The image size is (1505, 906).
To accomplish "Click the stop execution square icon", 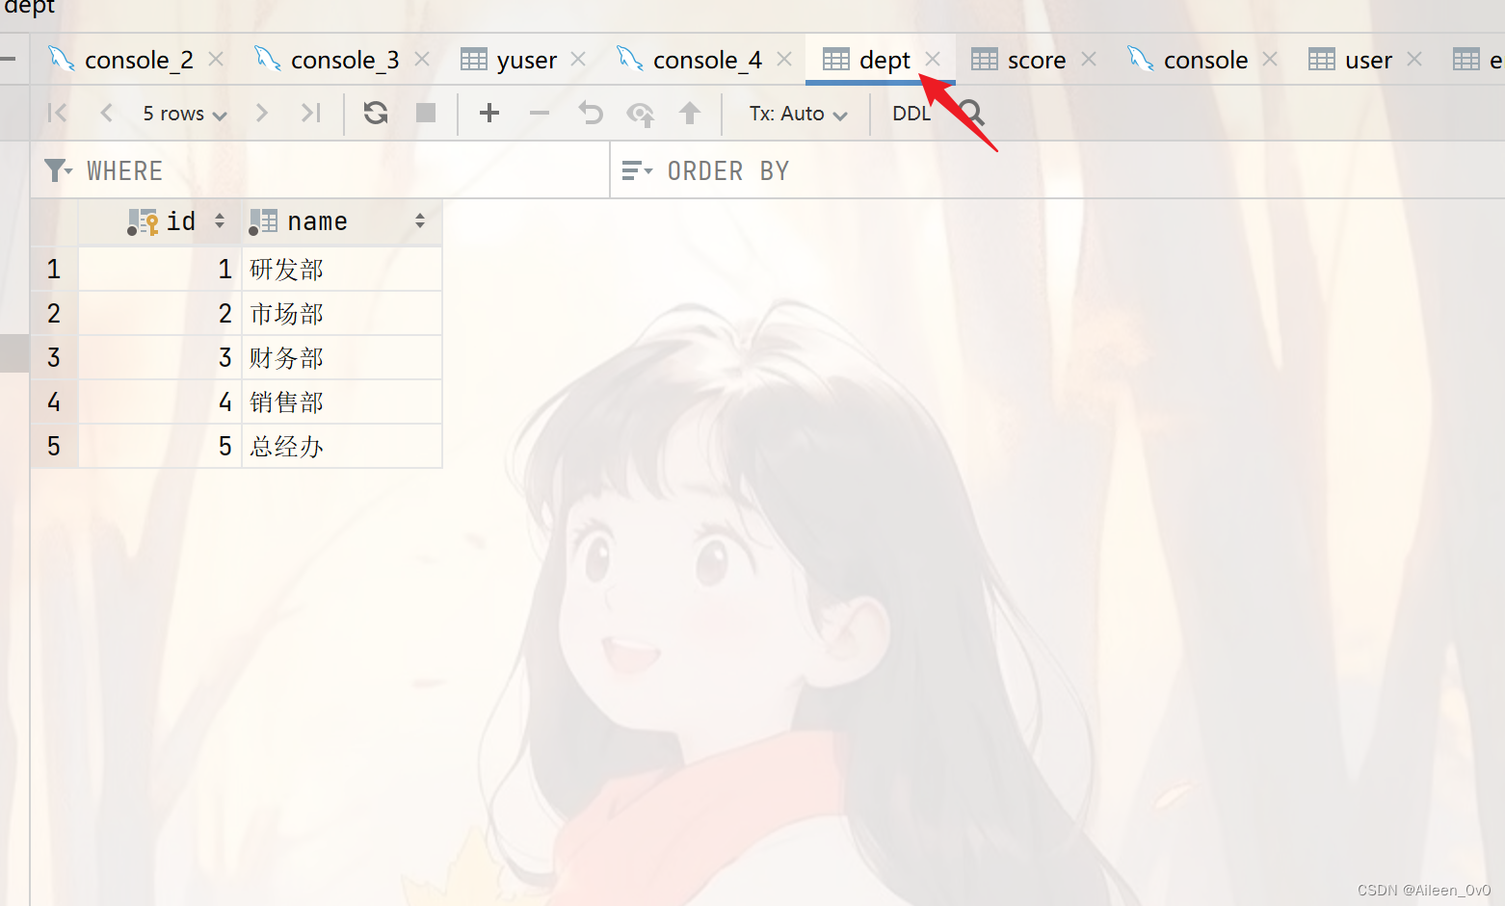I will click(426, 114).
